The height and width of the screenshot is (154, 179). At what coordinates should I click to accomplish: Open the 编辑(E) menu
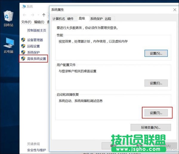tap(39, 22)
